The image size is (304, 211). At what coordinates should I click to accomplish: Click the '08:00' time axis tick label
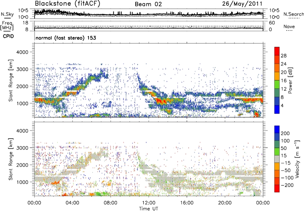[111, 203]
